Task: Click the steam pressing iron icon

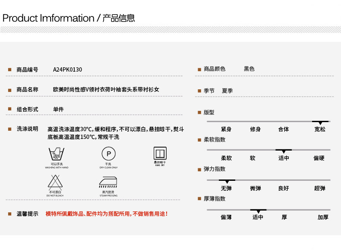Action: pyautogui.click(x=108, y=182)
